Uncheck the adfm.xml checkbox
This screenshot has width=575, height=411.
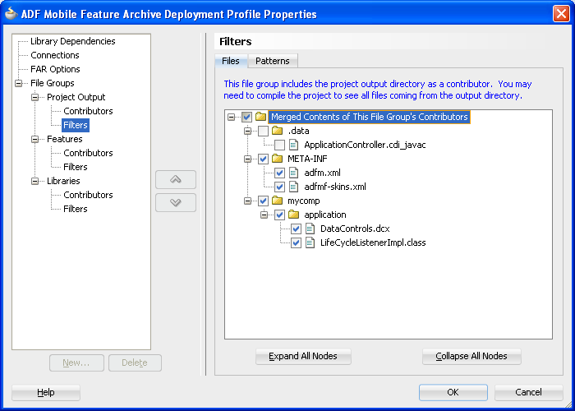point(279,173)
